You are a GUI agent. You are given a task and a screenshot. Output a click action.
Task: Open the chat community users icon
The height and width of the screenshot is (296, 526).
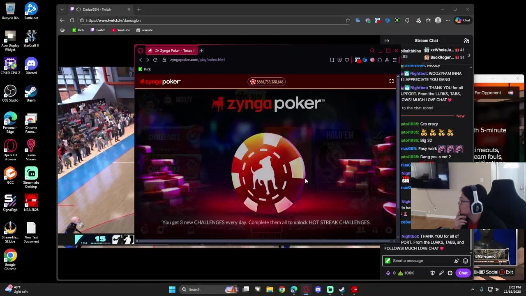coord(466,41)
